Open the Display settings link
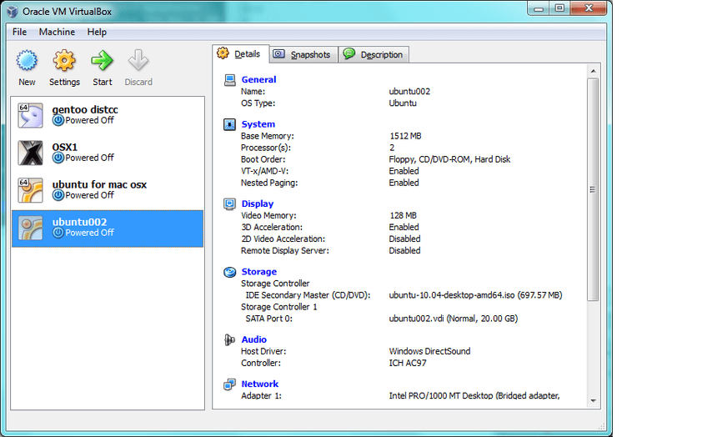The height and width of the screenshot is (437, 707). tap(258, 203)
